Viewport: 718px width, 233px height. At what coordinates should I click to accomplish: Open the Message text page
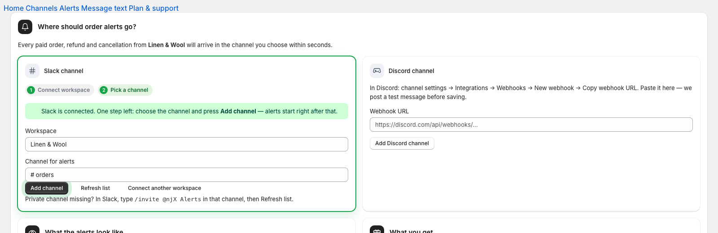[104, 8]
